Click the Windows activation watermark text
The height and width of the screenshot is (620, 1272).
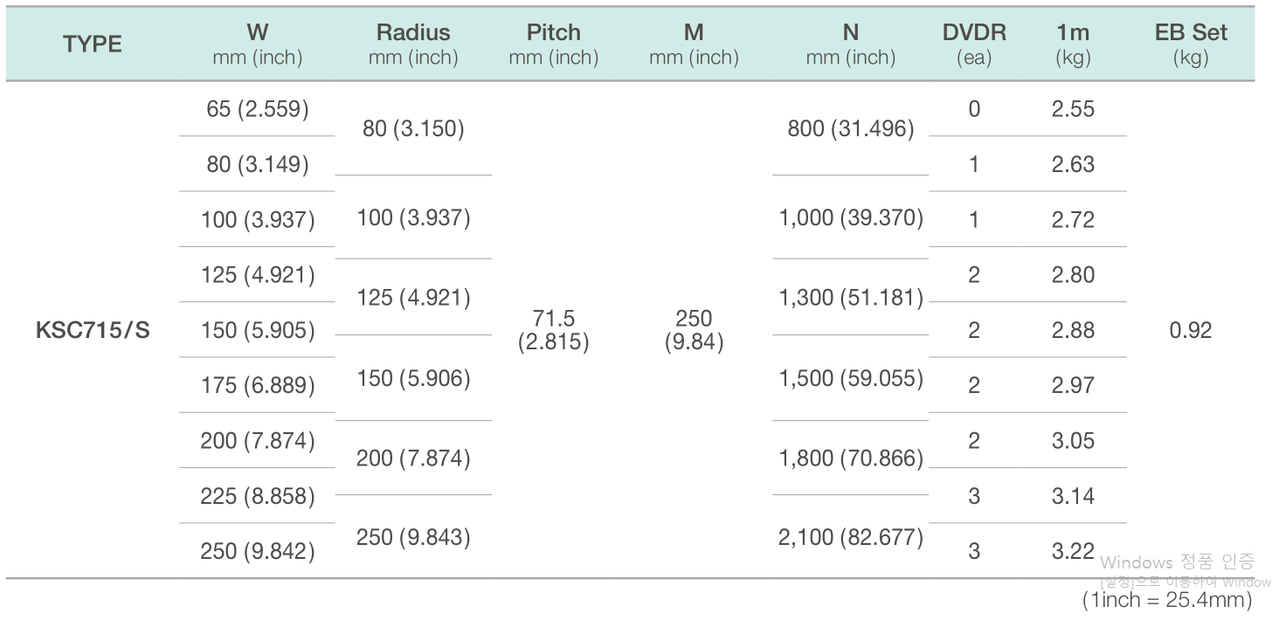(1178, 562)
